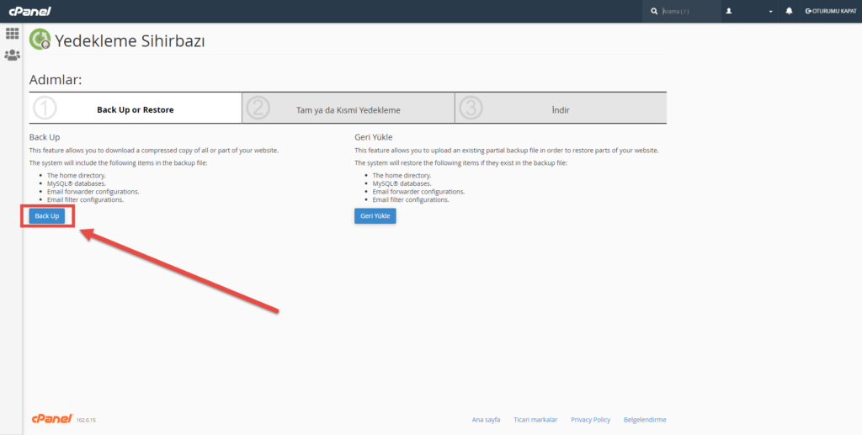
Task: Select the Back Up or Restore step
Action: [x=136, y=109]
